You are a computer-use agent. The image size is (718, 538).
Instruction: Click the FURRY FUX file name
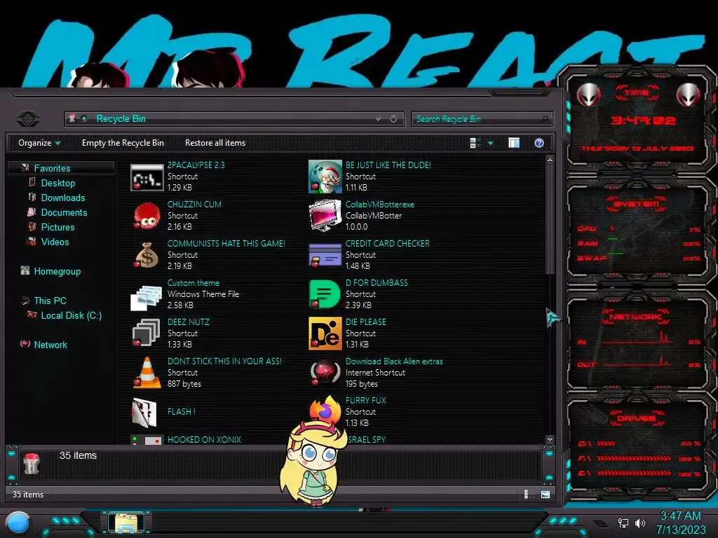[366, 400]
